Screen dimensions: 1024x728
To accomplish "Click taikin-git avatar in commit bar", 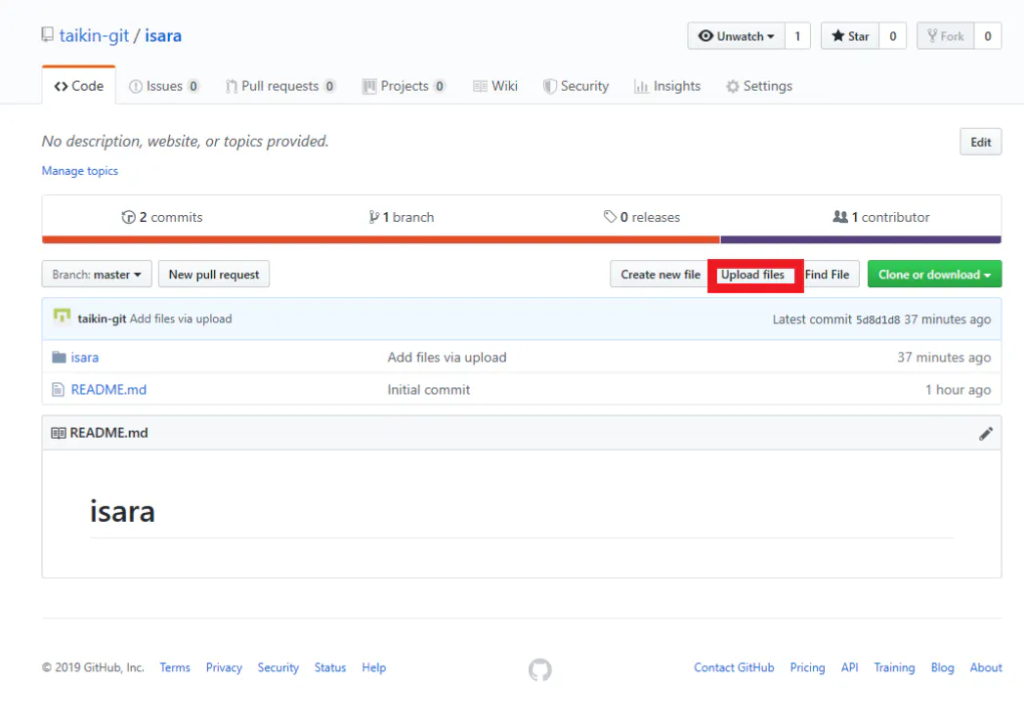I will [62, 317].
